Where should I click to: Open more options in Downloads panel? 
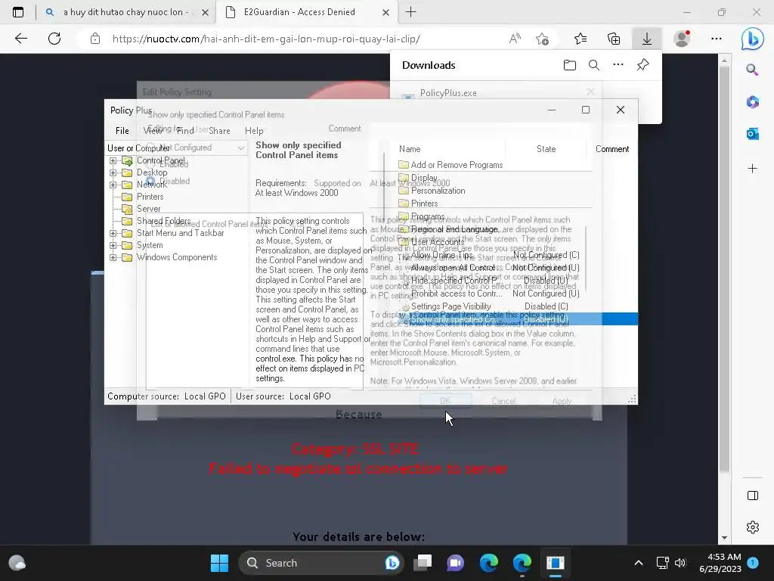pos(618,65)
